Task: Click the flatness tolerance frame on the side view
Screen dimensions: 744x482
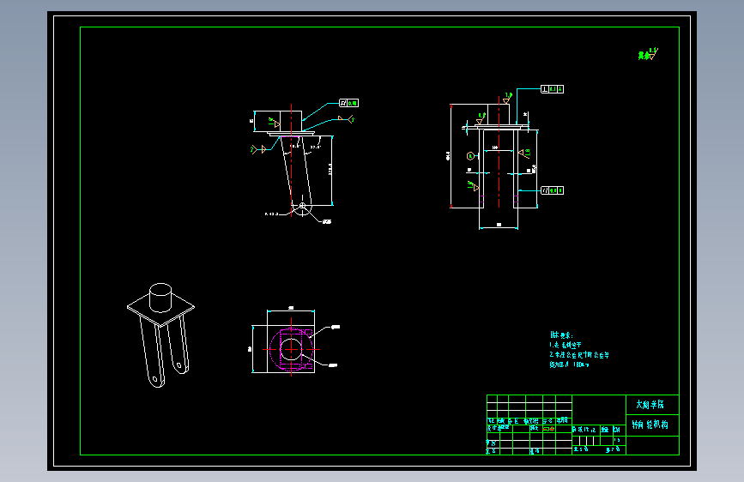Action: pos(348,103)
